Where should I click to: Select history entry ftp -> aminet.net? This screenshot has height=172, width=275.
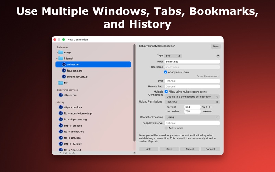pyautogui.click(x=93, y=132)
